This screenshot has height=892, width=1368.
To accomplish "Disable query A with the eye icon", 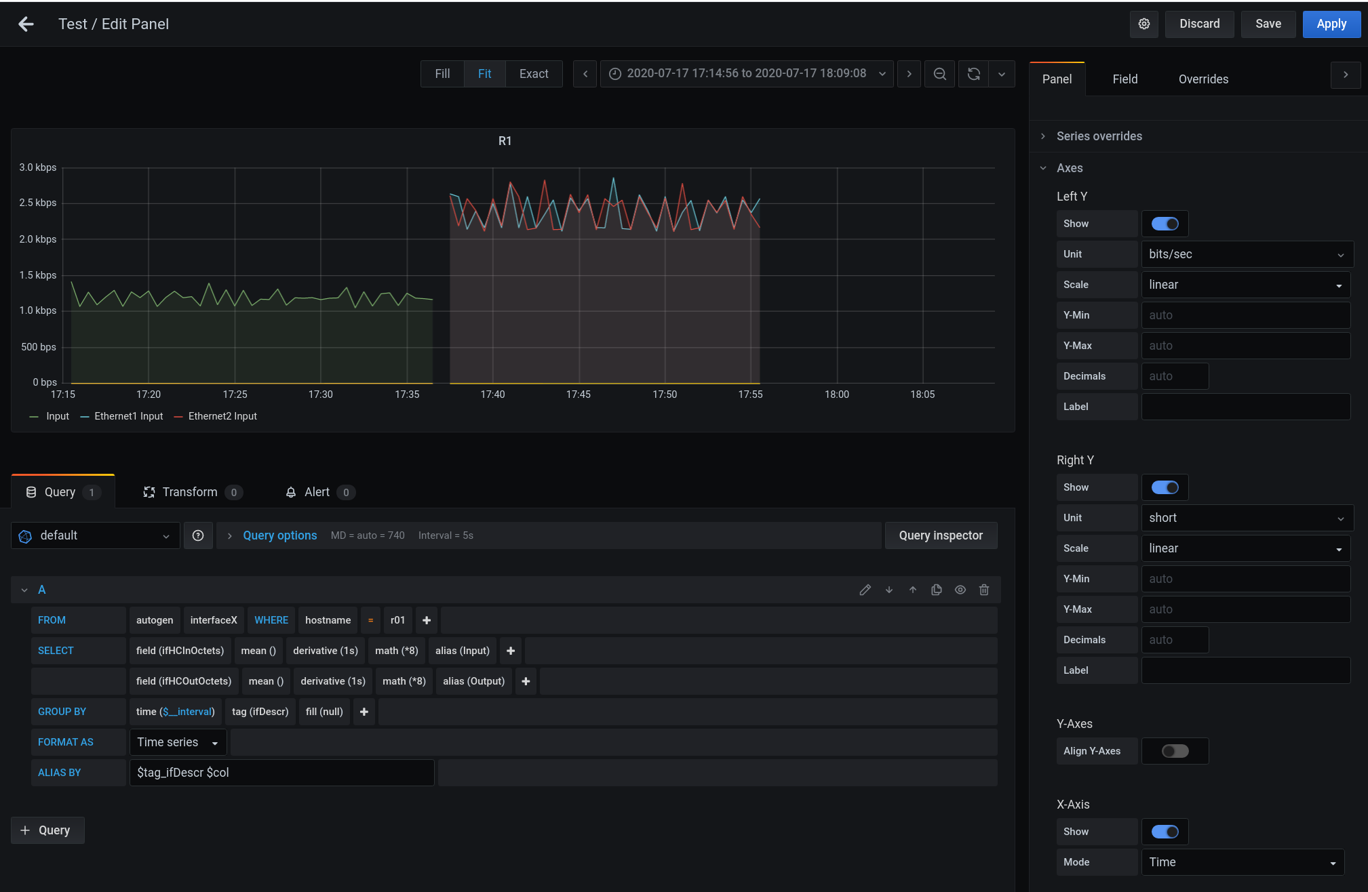I will [960, 590].
